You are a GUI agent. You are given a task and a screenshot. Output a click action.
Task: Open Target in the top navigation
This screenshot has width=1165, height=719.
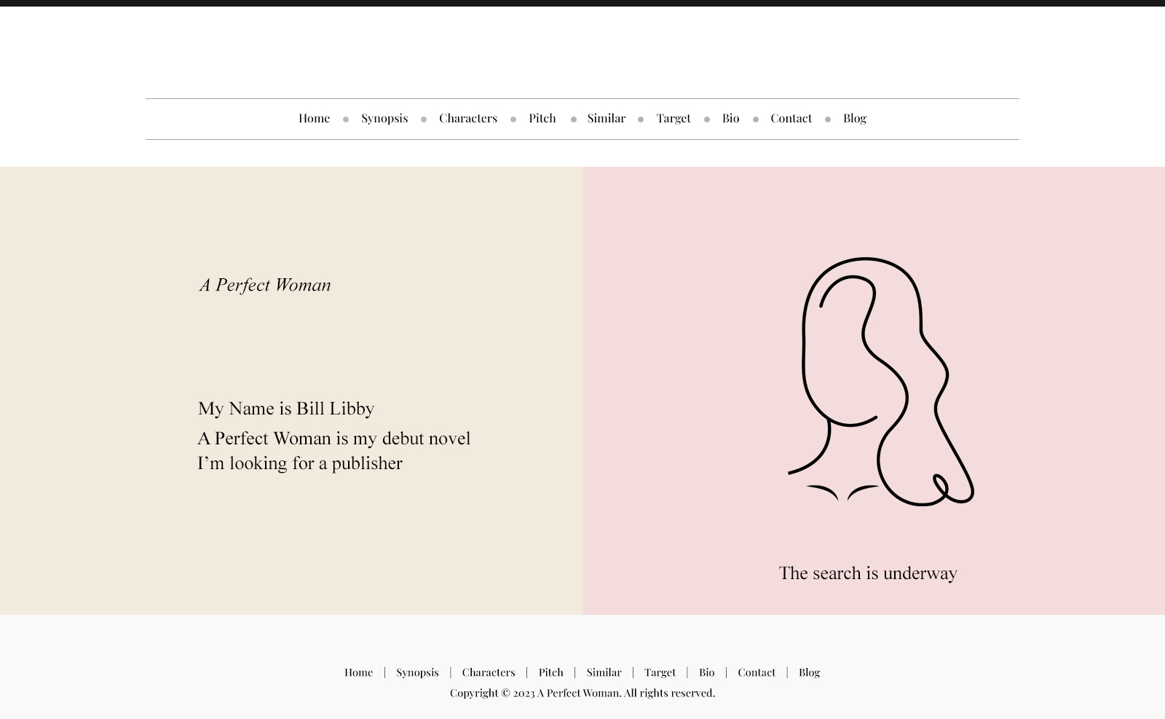pos(673,118)
